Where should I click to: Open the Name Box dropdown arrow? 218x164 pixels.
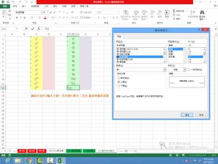pos(16,29)
